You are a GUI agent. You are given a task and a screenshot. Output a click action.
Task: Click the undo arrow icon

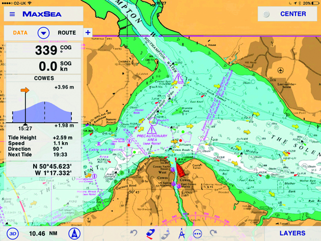click(x=133, y=233)
